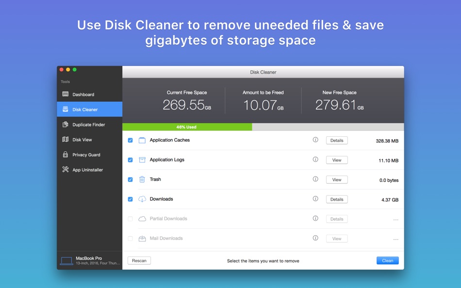Open Details for Downloads
The width and height of the screenshot is (461, 288).
pyautogui.click(x=337, y=199)
